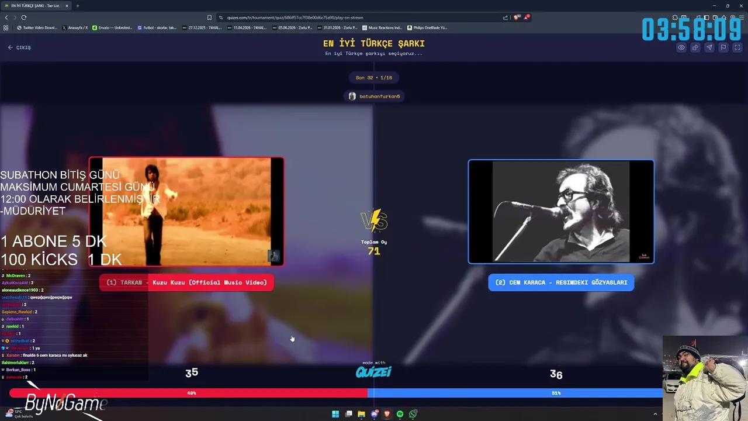The height and width of the screenshot is (421, 748).
Task: Open the browser hamburger menu
Action: (x=741, y=18)
